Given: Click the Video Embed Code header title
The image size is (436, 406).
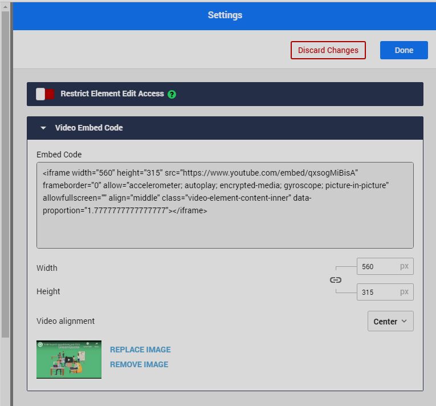Looking at the screenshot, I should (x=89, y=128).
